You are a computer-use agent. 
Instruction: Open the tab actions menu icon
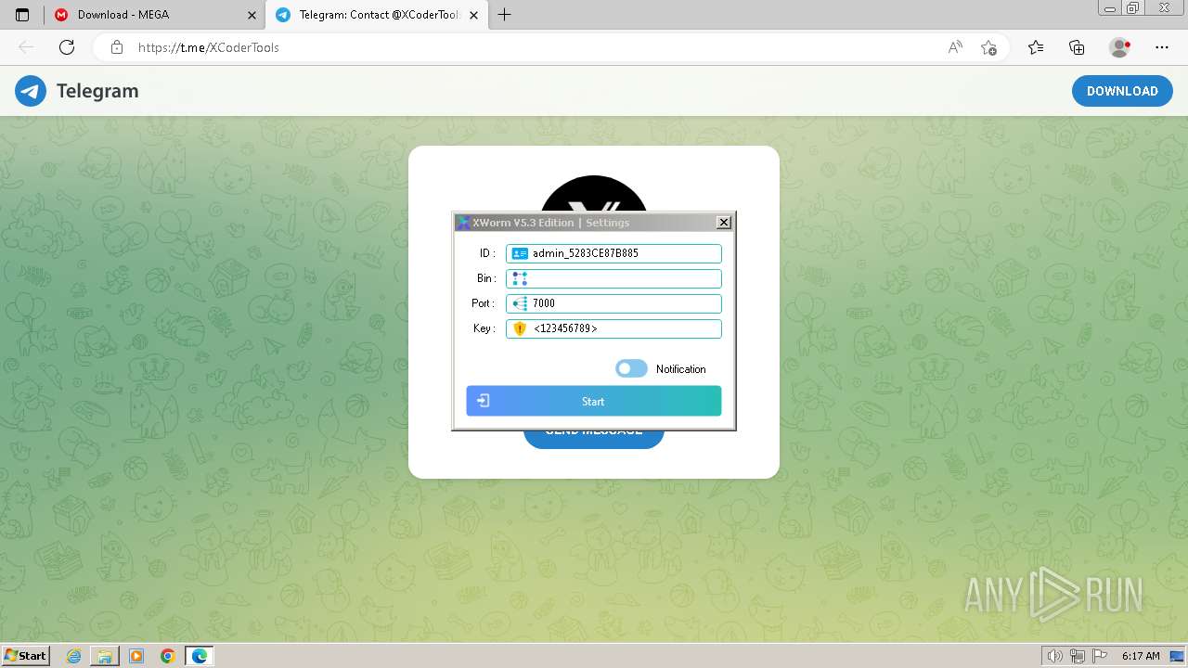(x=22, y=15)
